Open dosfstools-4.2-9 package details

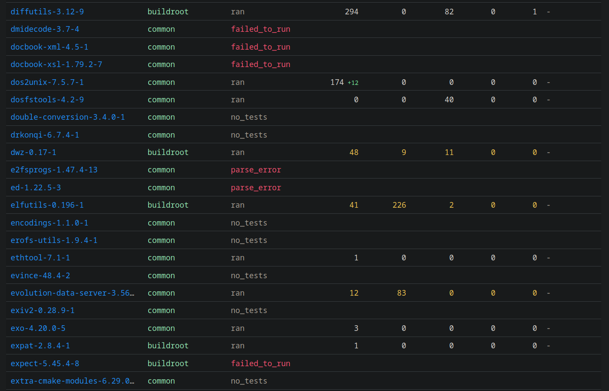tap(47, 100)
